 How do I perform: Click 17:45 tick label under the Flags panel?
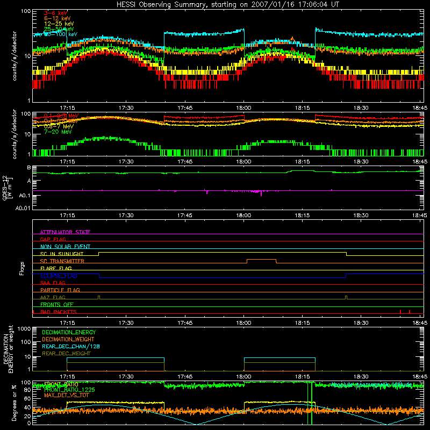pos(185,323)
